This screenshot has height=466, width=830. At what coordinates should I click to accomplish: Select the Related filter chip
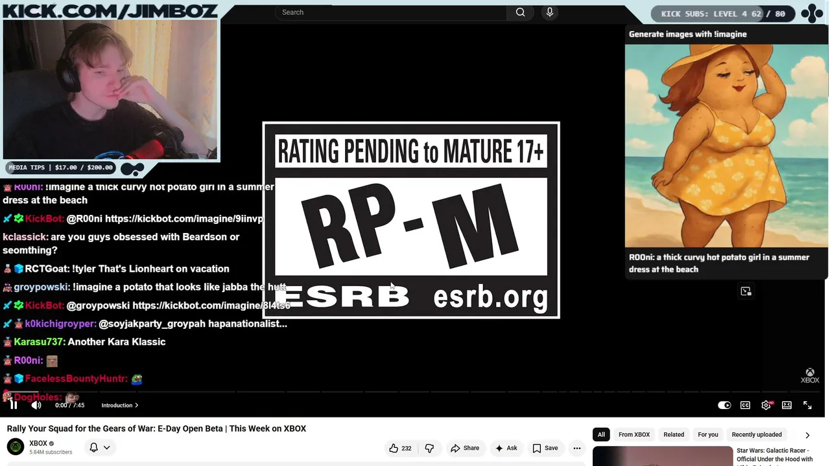click(674, 435)
